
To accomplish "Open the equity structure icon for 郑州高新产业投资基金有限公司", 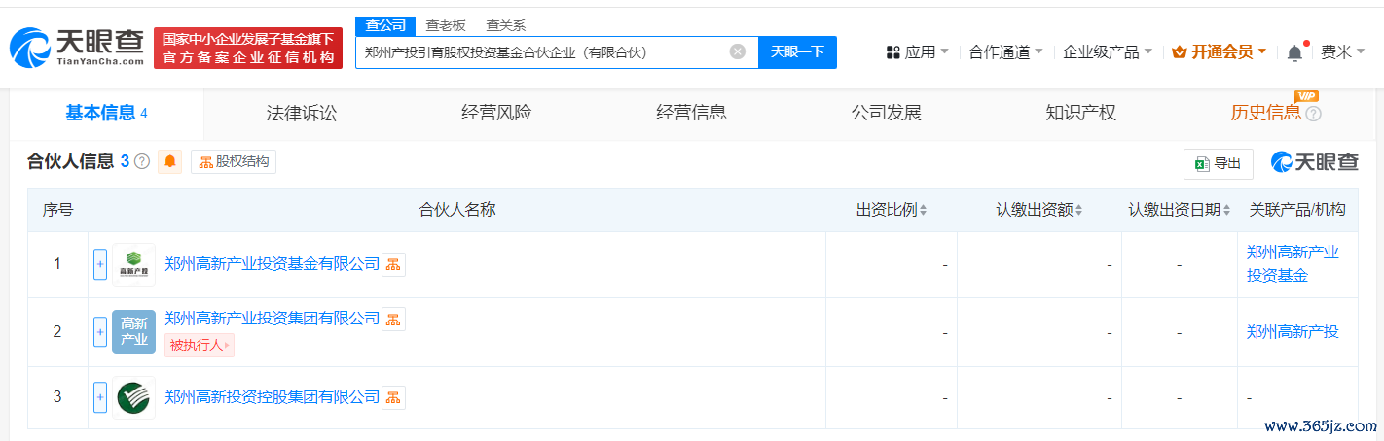I will pos(393,264).
